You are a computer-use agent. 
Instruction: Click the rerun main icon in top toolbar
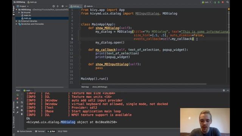coord(215,2)
